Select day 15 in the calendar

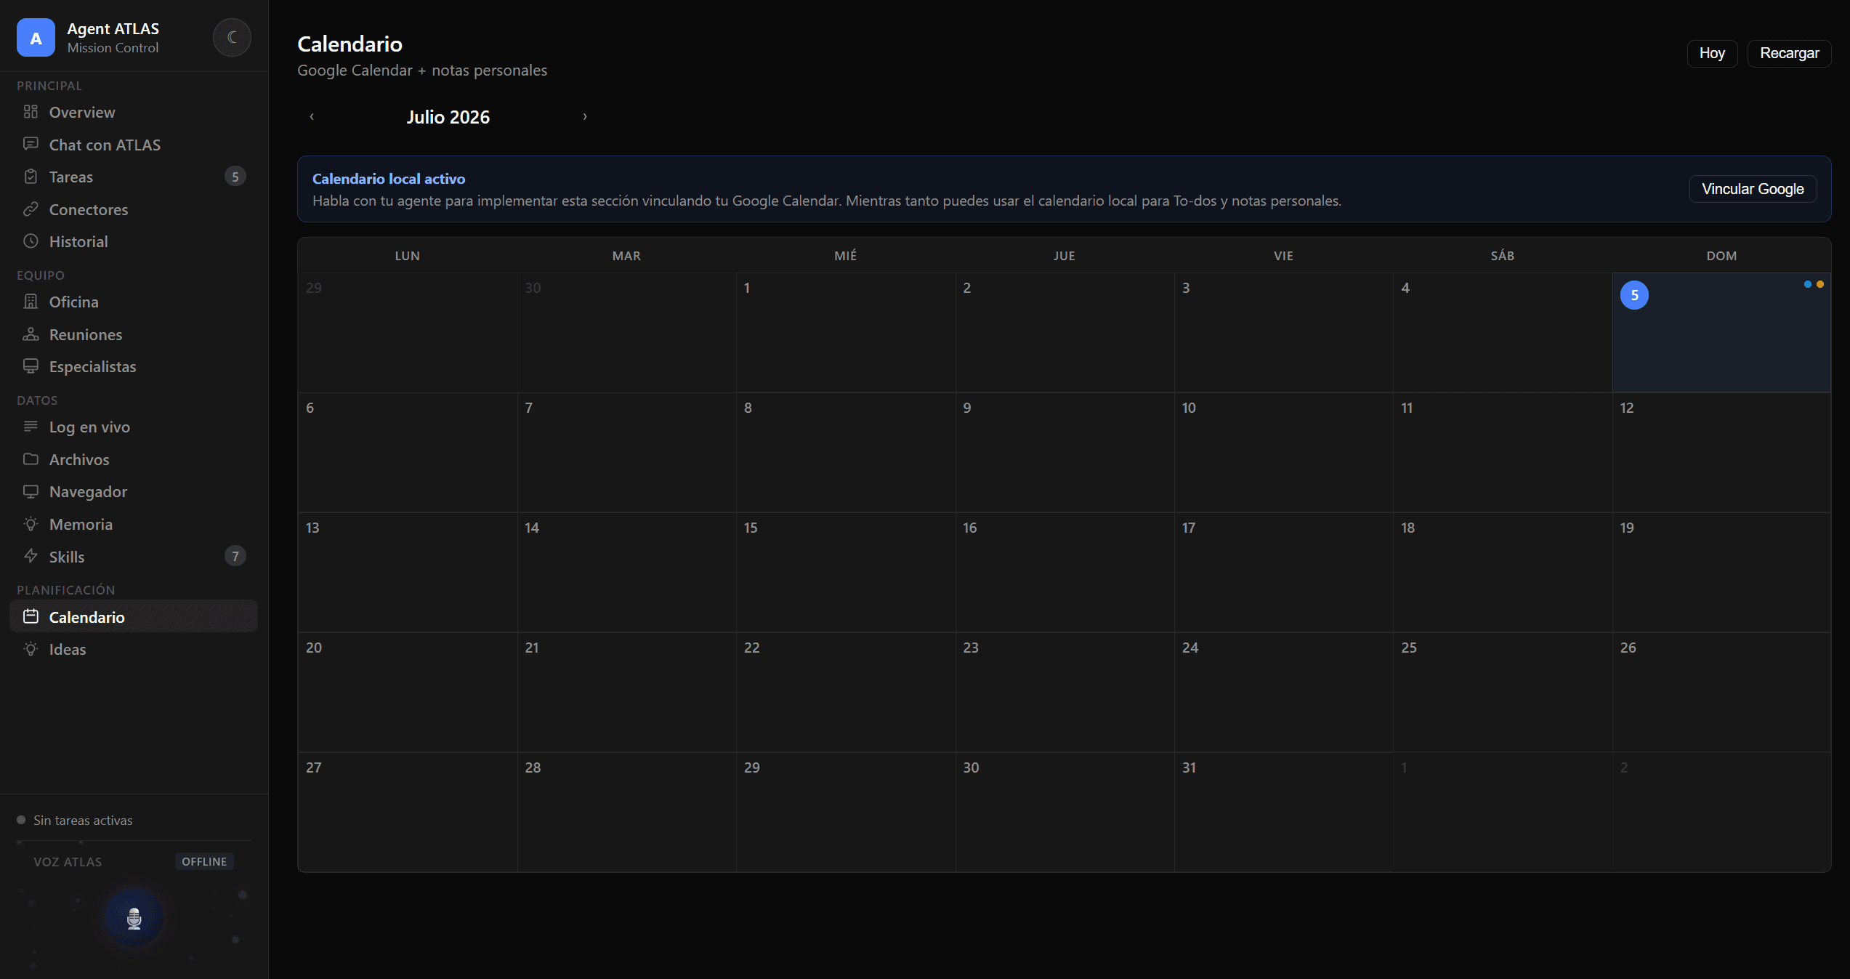coord(845,573)
